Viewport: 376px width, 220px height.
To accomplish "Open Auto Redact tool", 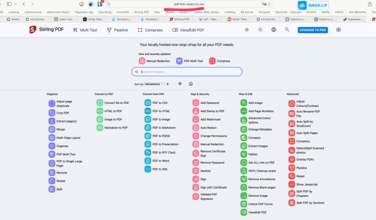I will [205, 128].
